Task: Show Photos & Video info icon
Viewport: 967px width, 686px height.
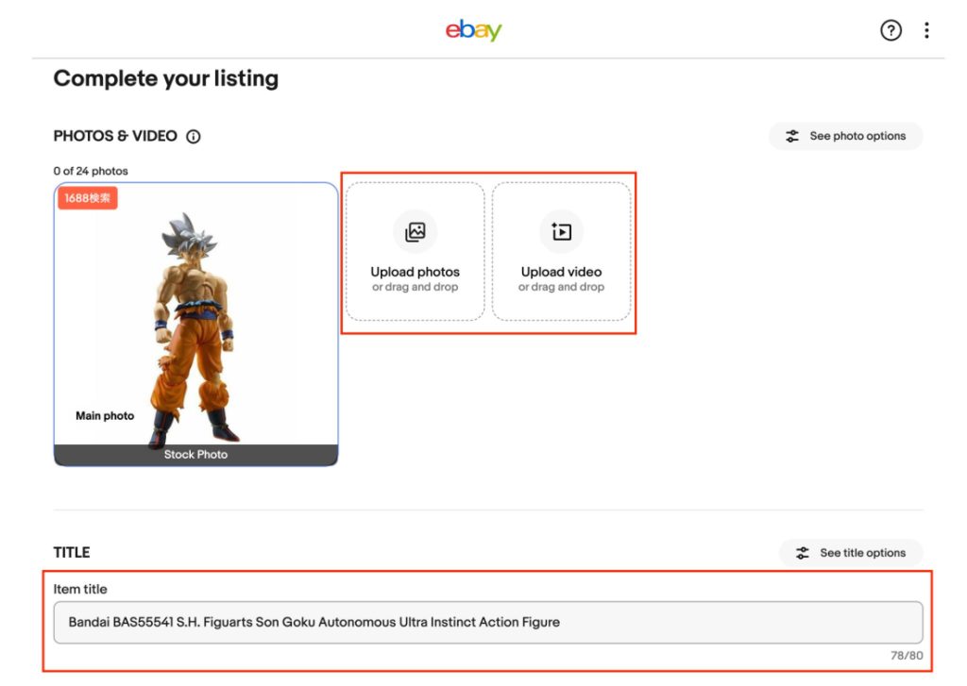Action: [x=193, y=136]
